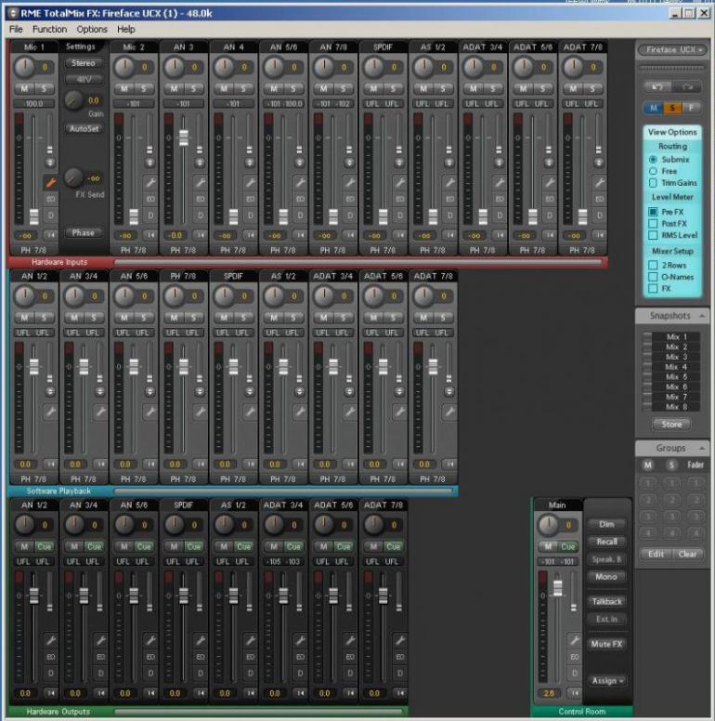Open the D dynamics panel on Mic 1
Screen dimensions: 715x721
pos(50,216)
